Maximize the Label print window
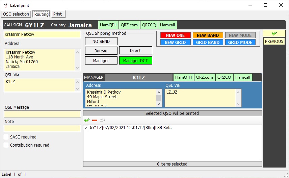The width and height of the screenshot is (289, 178). click(x=265, y=5)
